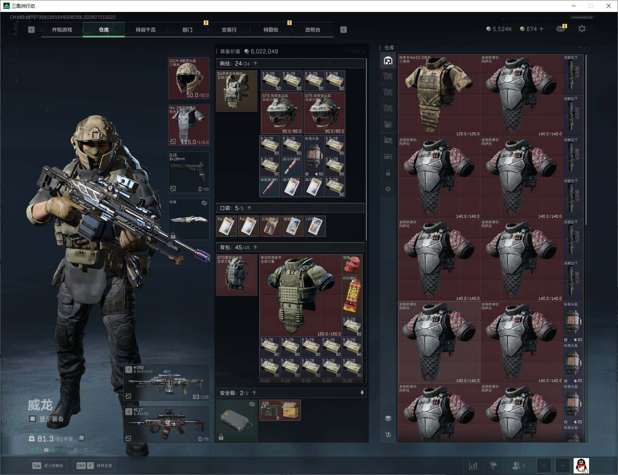Image resolution: width=618 pixels, height=475 pixels.
Task: Select first level-IV expansion box icon
Action: pyautogui.click(x=388, y=76)
